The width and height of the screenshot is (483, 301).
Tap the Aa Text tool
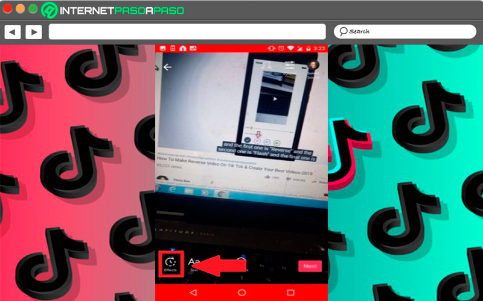pos(193,264)
